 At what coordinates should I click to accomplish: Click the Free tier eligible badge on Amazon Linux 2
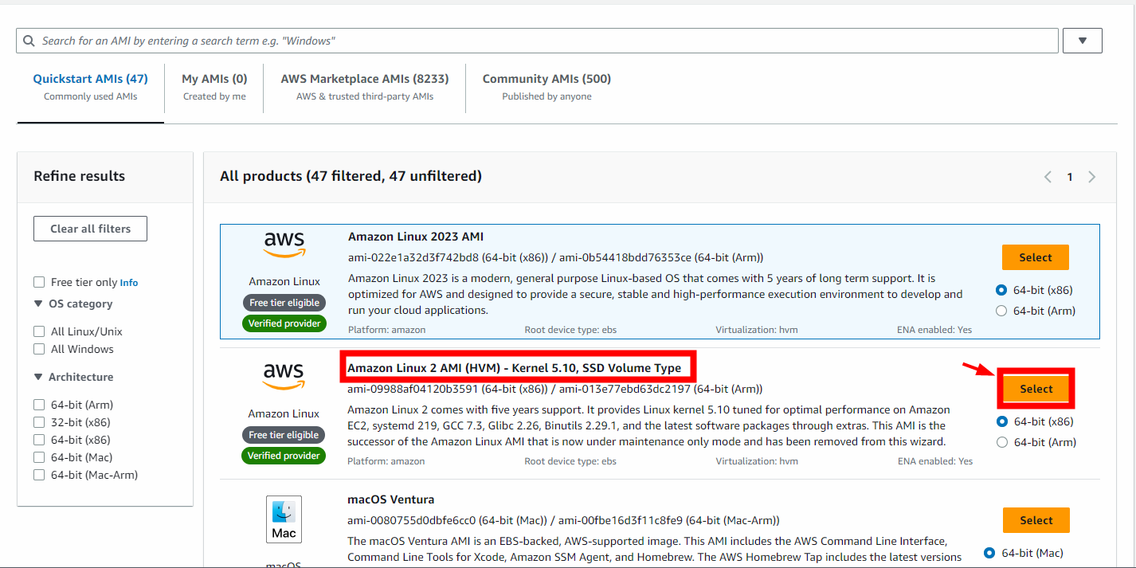tap(284, 435)
